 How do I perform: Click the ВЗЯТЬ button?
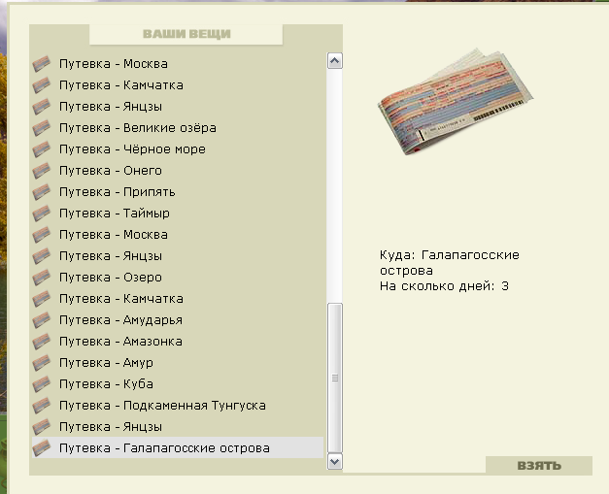point(539,465)
